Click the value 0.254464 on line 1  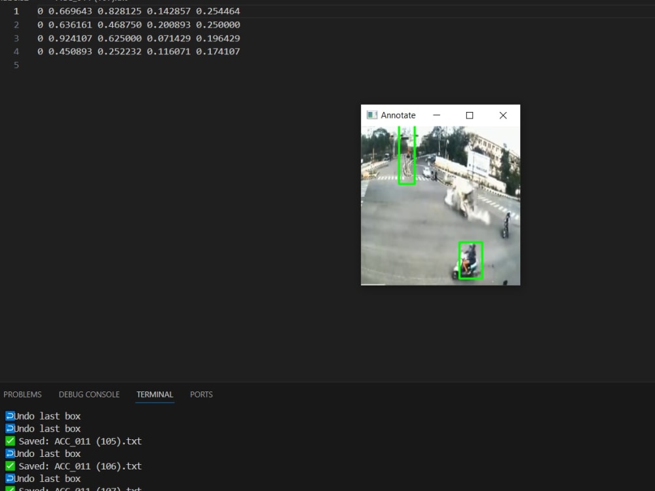(x=218, y=11)
